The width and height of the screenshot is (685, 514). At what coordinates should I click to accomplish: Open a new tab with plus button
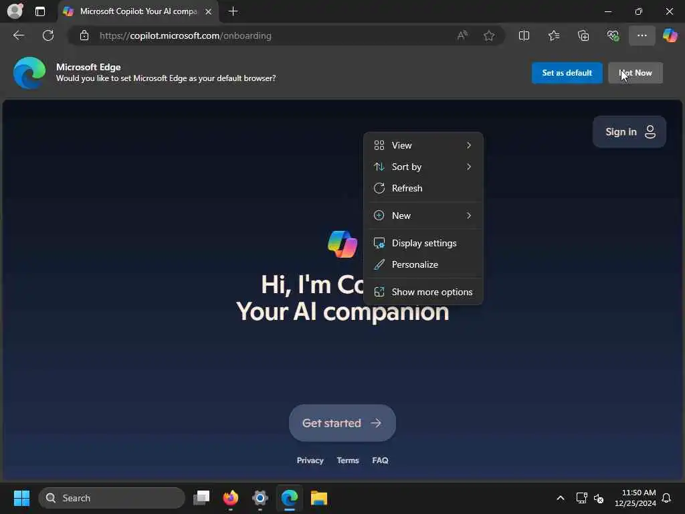pos(233,11)
